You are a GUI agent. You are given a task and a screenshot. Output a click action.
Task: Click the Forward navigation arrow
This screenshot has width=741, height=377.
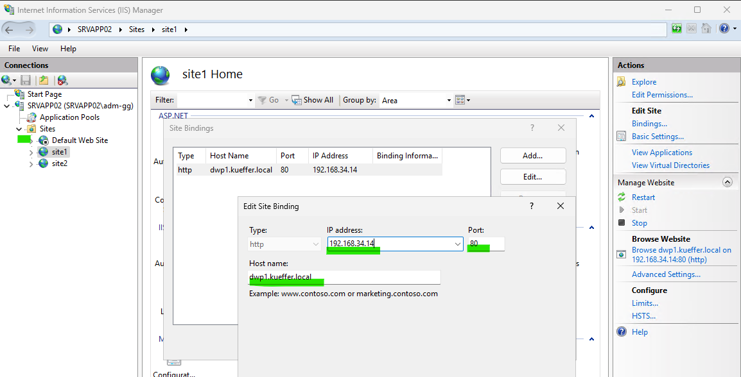click(x=30, y=29)
